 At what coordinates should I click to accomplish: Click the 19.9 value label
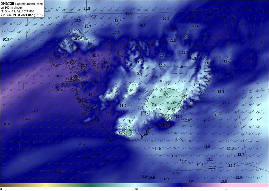click(105, 67)
